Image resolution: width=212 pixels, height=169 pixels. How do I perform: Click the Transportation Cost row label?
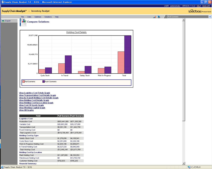click(27, 127)
